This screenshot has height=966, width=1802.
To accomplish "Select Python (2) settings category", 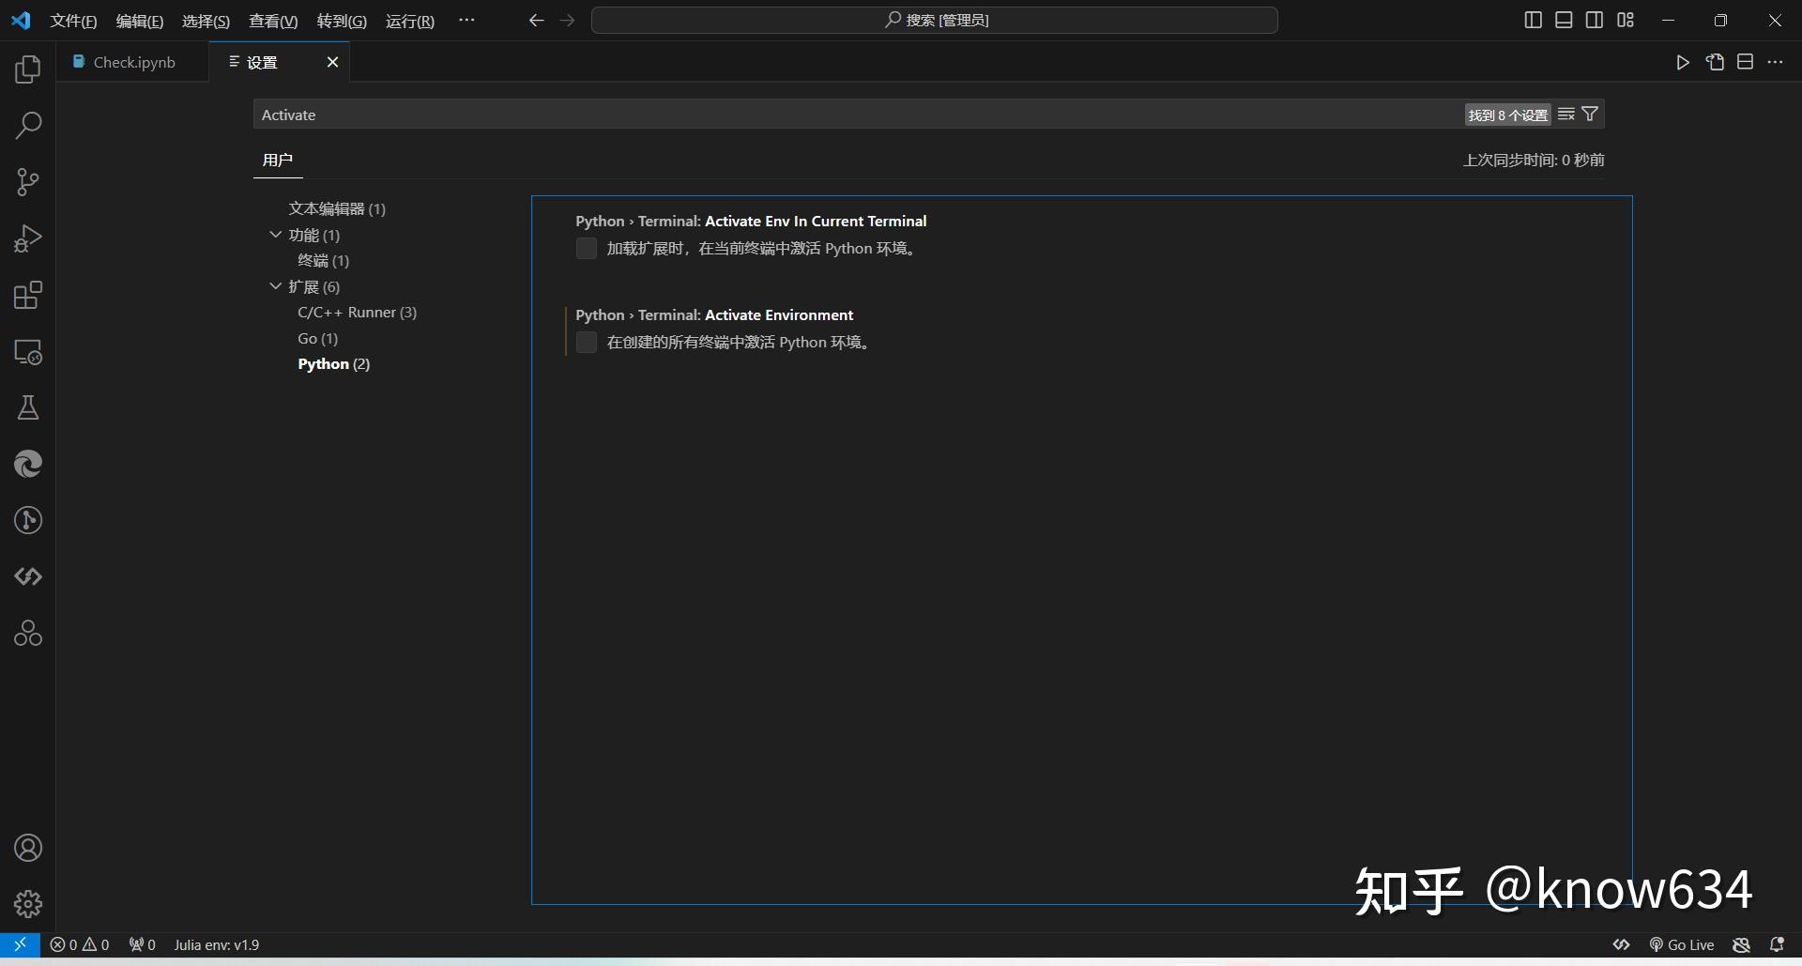I will (334, 364).
